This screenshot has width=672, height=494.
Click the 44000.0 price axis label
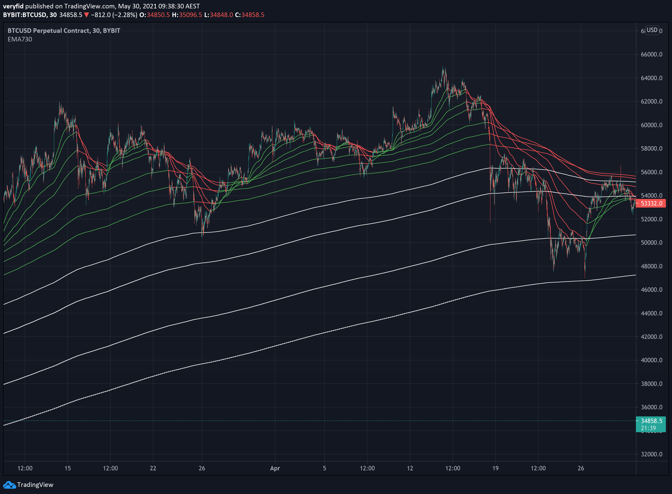651,313
